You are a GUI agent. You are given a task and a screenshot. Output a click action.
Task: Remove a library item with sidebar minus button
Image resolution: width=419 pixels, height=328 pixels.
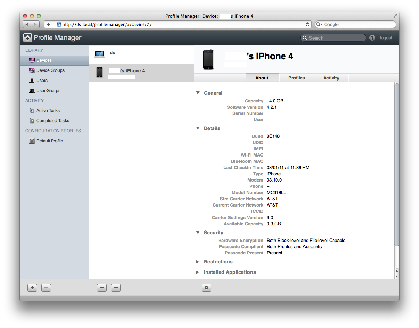tap(46, 288)
